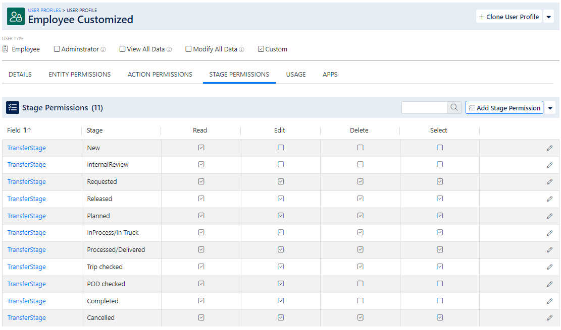Edit the InProcess/In Truck row pencil icon
The height and width of the screenshot is (330, 561).
[549, 233]
